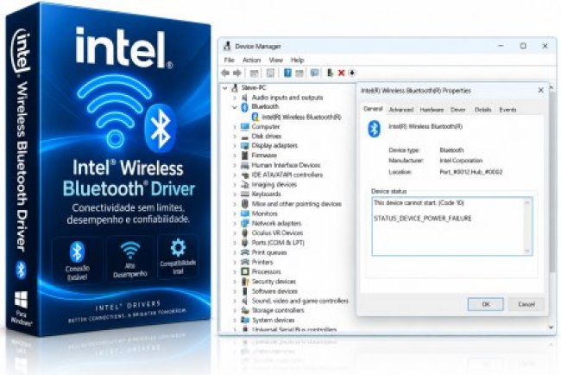Switch to the Driver tab
This screenshot has height=375, width=561.
pos(458,110)
